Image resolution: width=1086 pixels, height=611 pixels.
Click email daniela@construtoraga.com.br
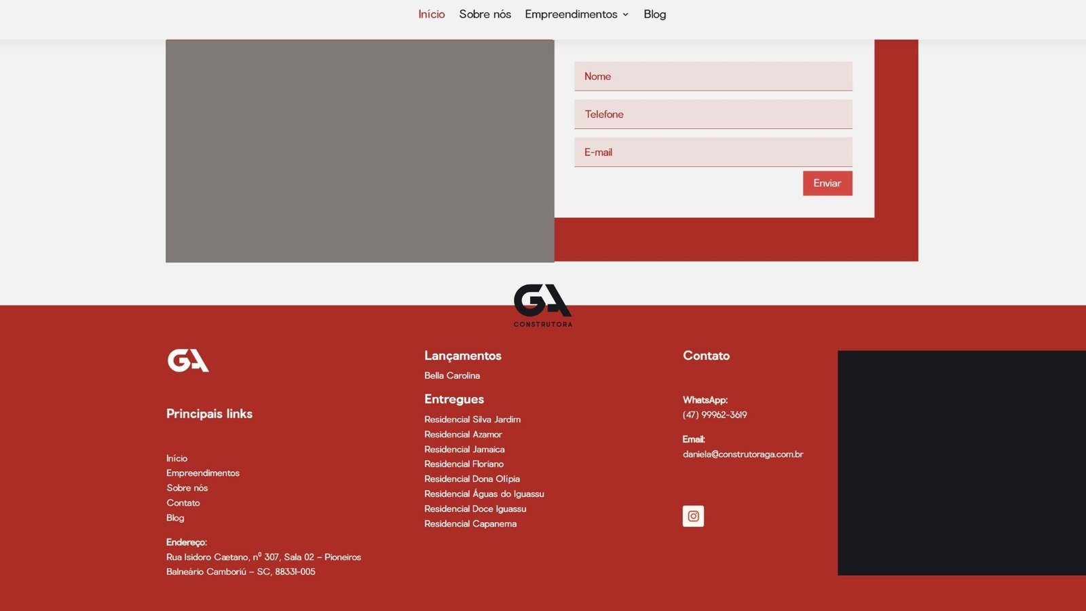point(743,454)
